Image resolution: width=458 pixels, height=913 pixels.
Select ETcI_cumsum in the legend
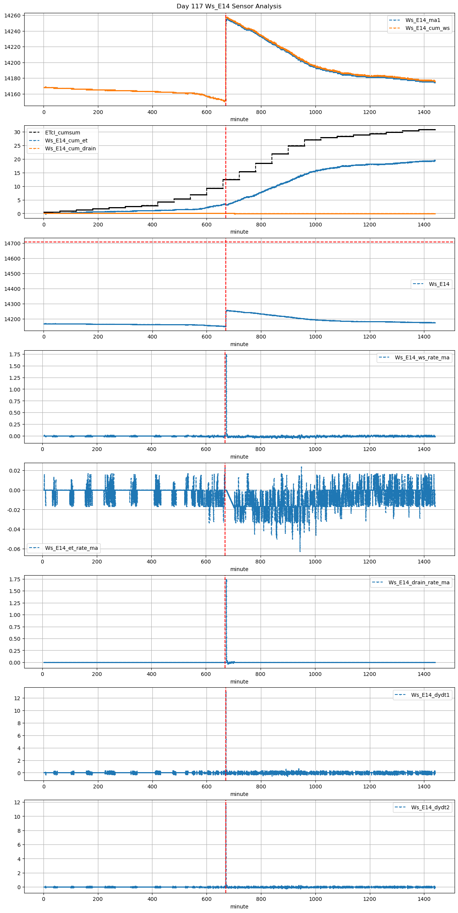click(62, 133)
